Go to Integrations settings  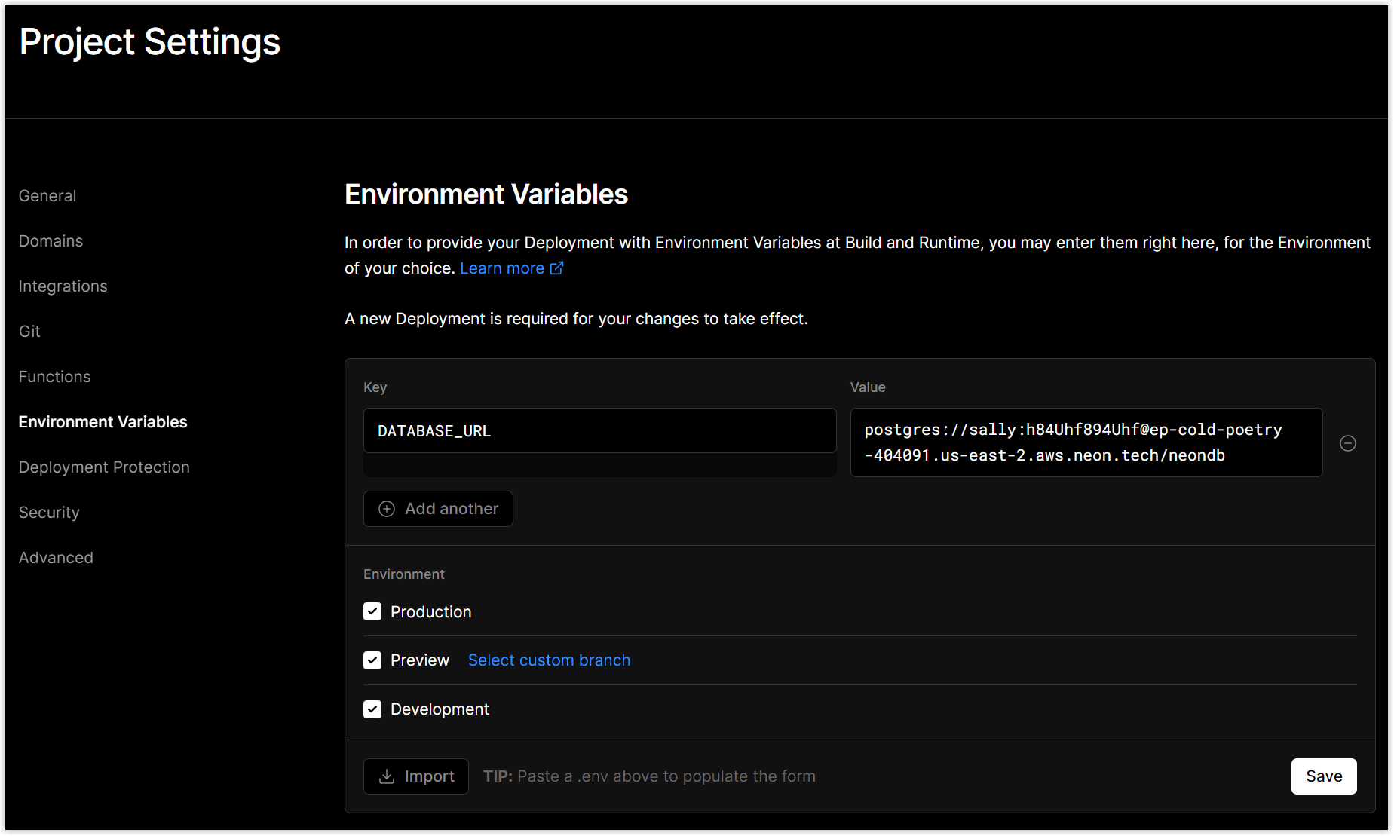click(63, 286)
